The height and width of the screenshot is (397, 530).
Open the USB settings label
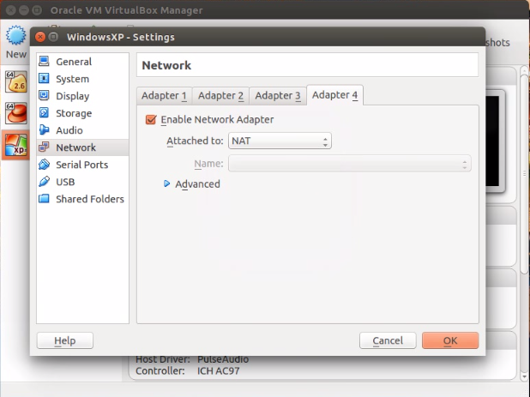65,182
